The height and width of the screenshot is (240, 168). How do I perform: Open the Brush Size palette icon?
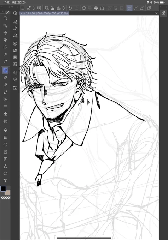tap(15, 36)
